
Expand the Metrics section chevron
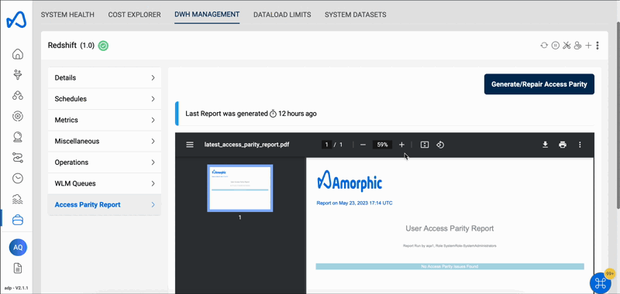153,120
